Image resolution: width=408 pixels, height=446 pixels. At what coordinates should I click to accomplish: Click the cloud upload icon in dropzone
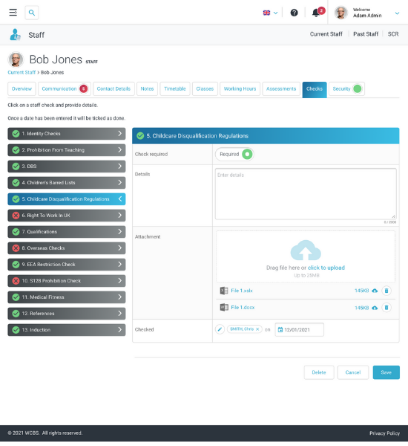point(306,251)
